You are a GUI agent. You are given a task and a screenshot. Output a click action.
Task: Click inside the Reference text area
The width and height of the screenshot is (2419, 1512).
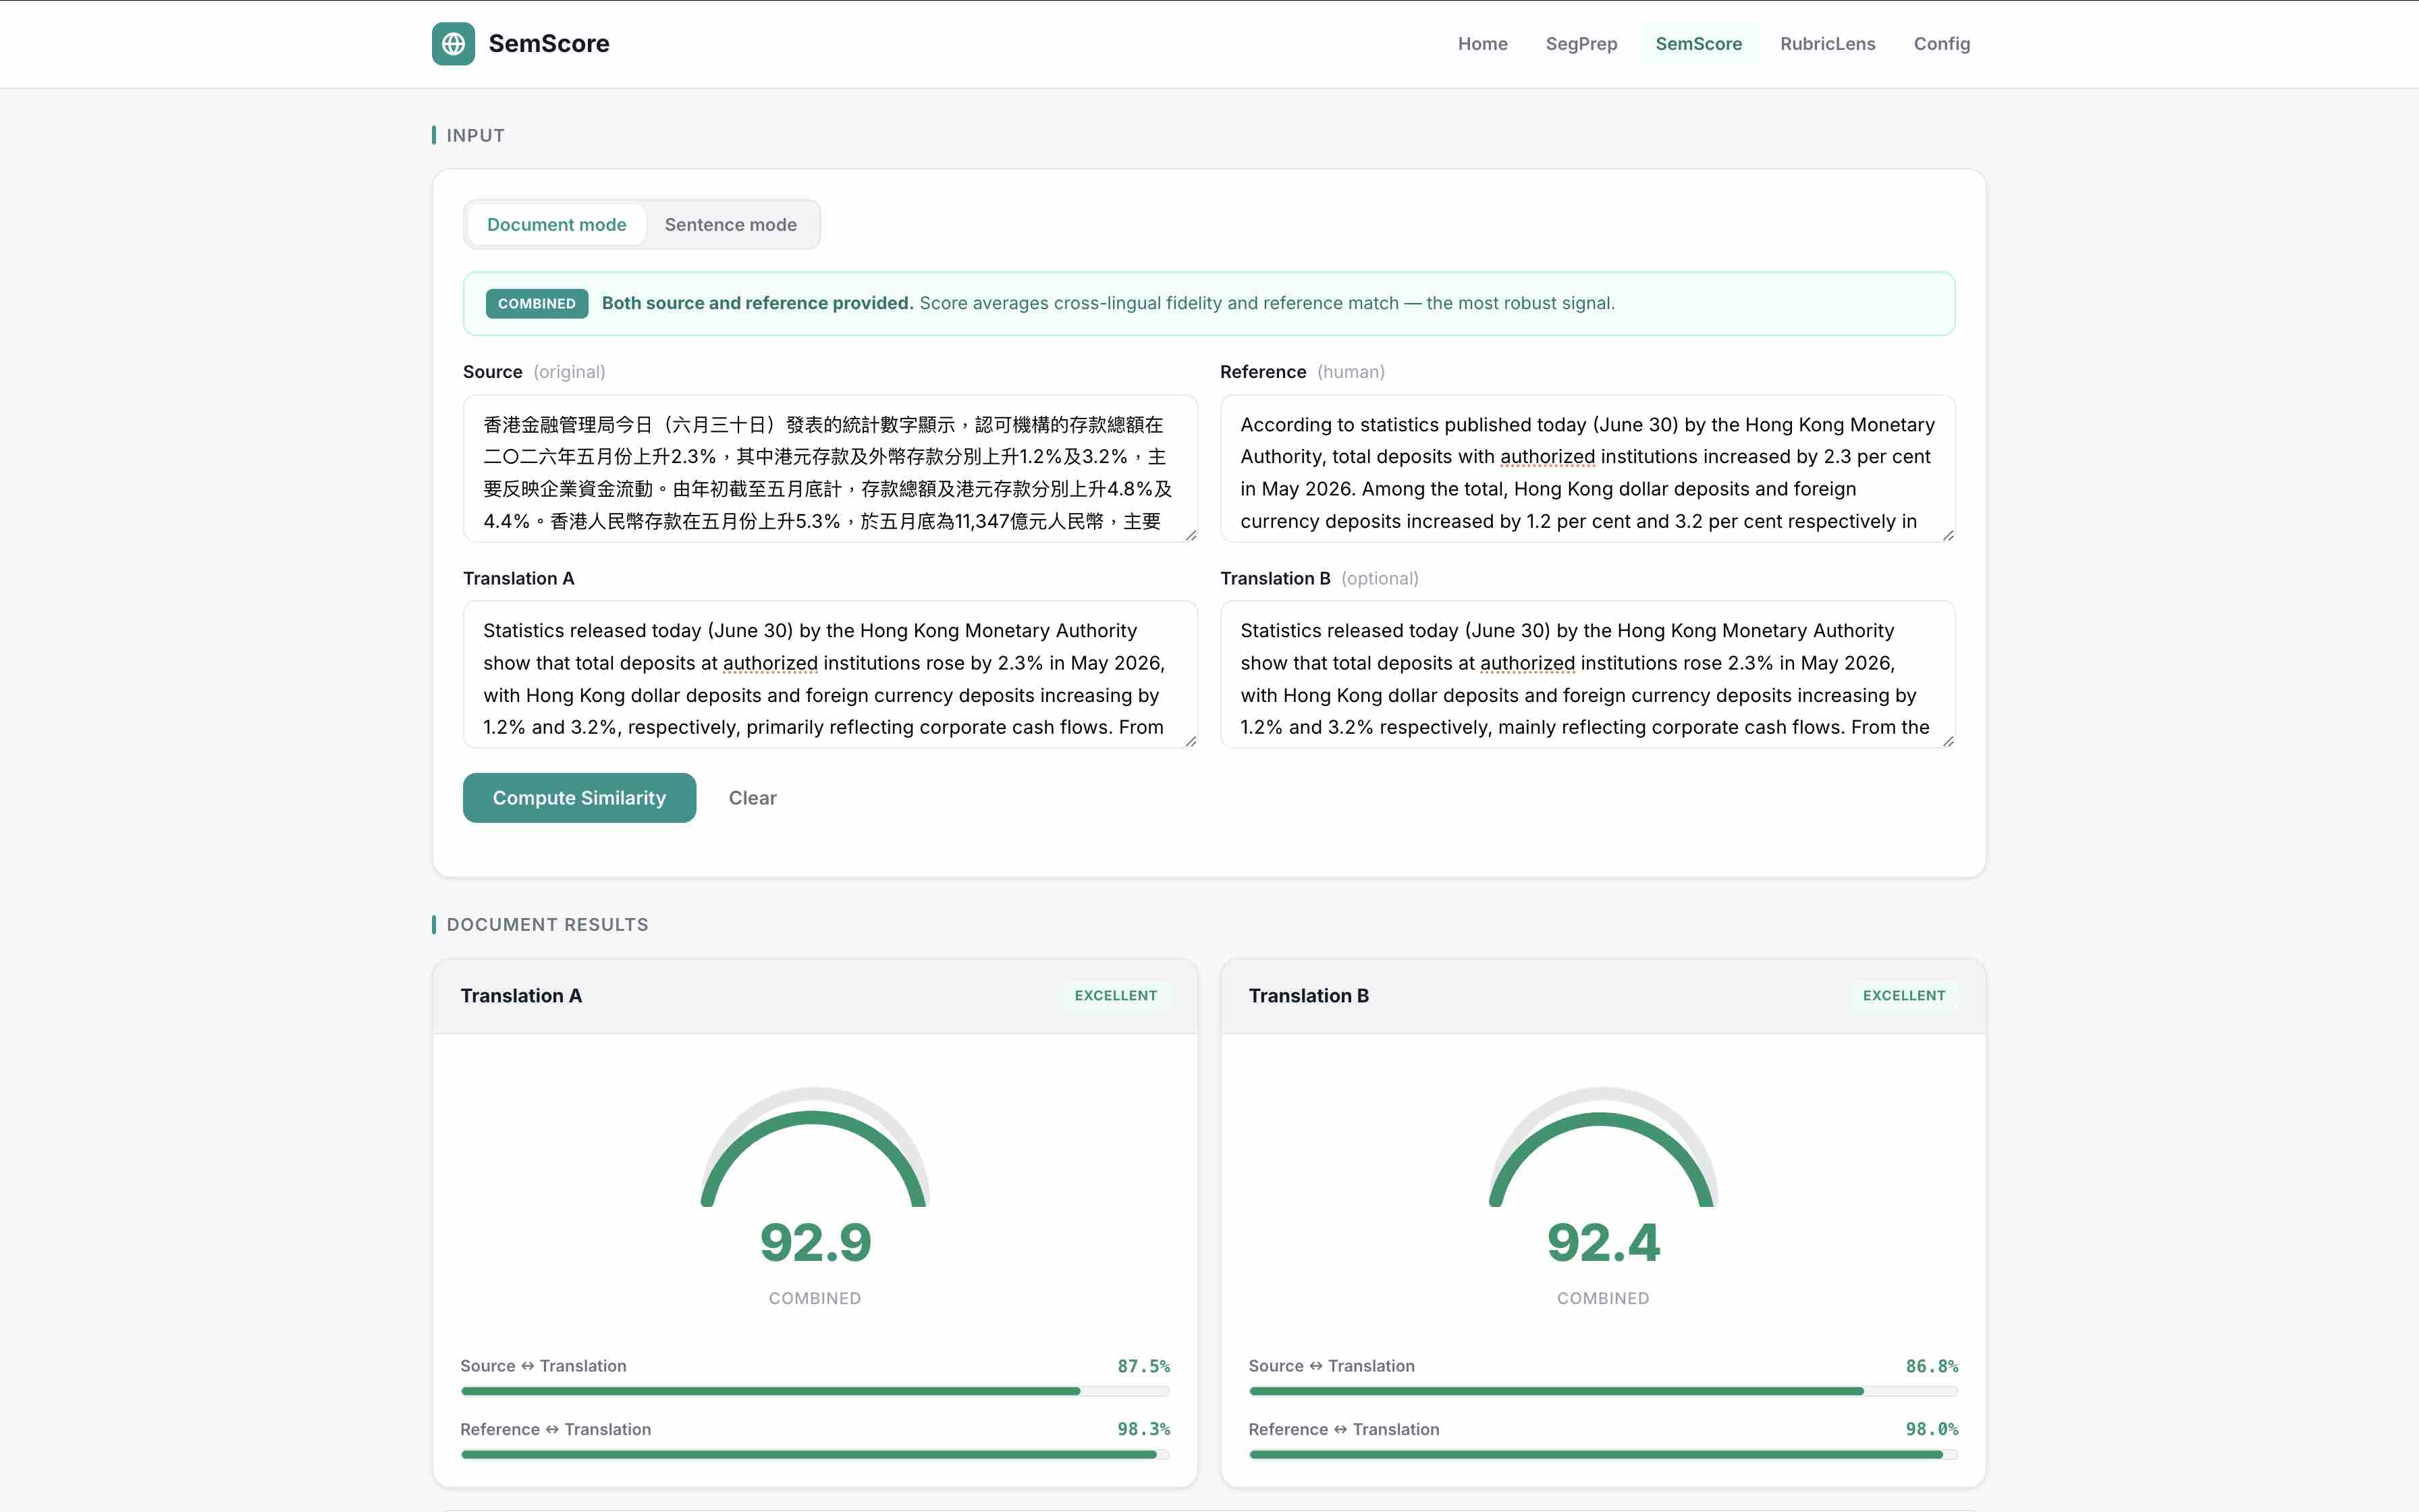click(x=1587, y=468)
